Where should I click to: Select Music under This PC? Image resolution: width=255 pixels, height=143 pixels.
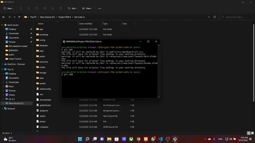pos(11,87)
